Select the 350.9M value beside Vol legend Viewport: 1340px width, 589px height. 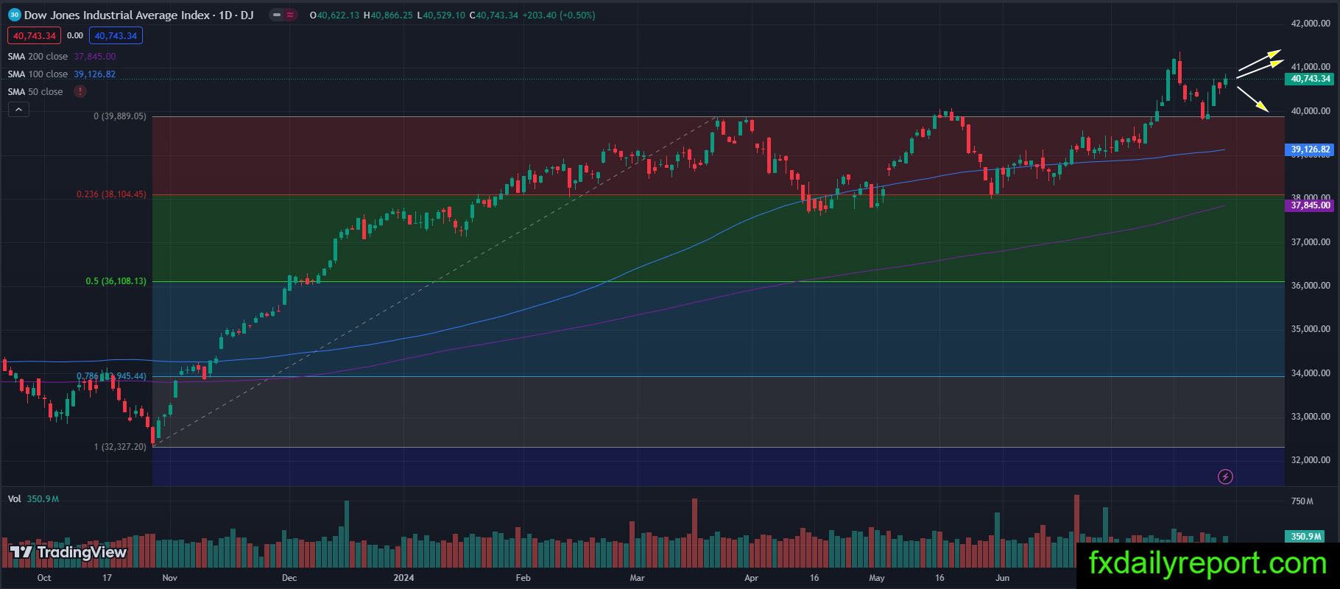[43, 499]
